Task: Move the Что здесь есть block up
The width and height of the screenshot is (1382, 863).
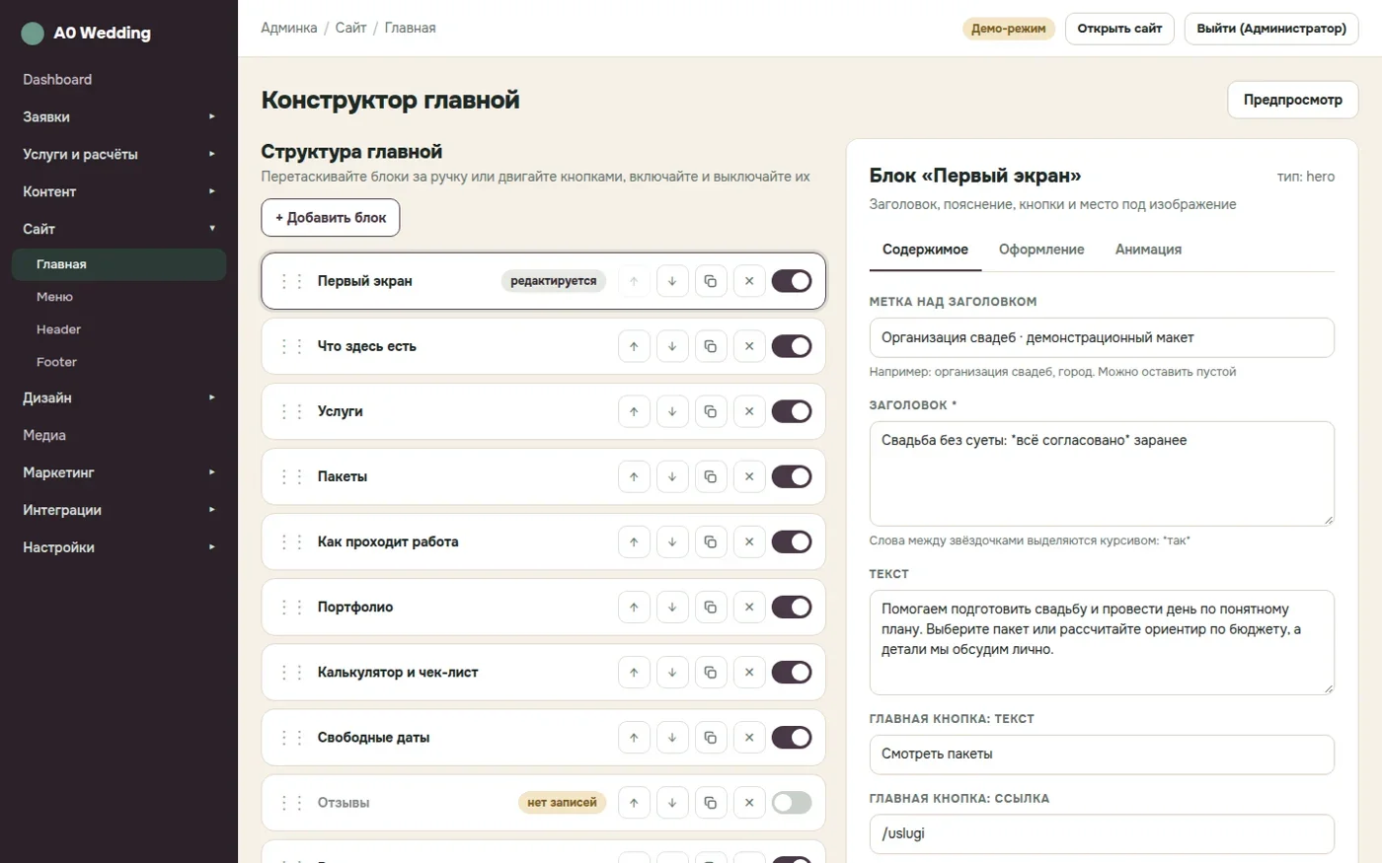Action: (x=634, y=346)
